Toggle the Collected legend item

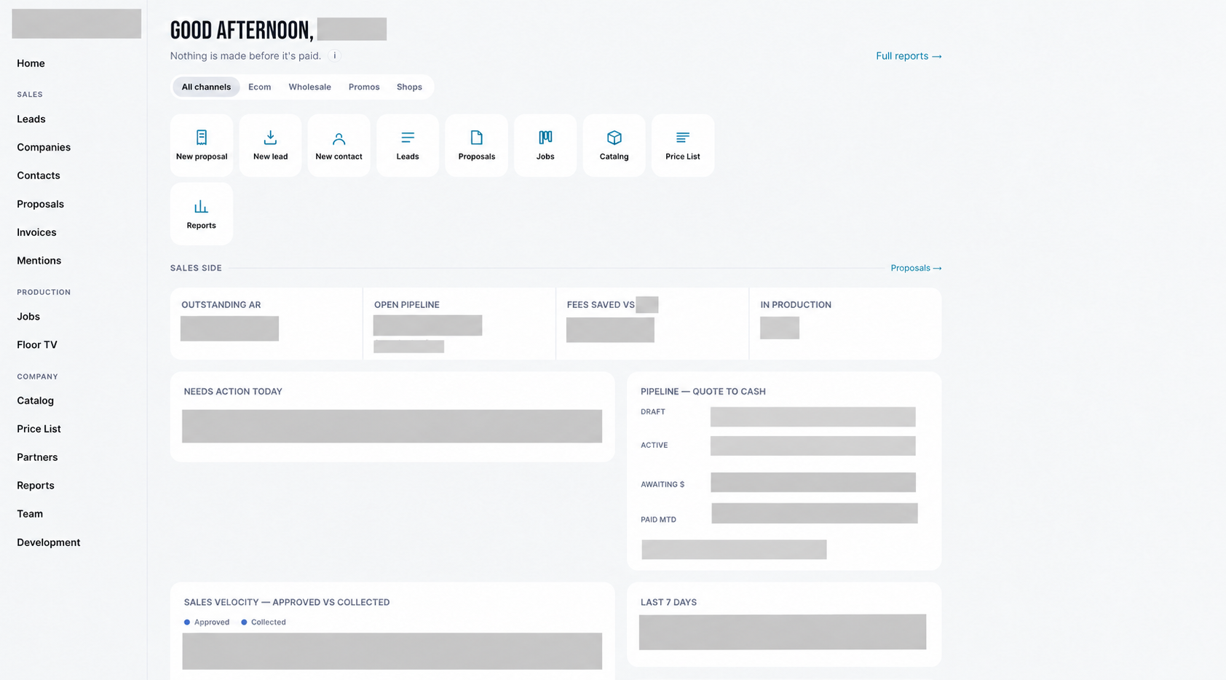click(x=264, y=622)
